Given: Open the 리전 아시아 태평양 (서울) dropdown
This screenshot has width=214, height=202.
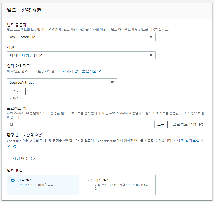Looking at the screenshot, I should tap(81, 55).
